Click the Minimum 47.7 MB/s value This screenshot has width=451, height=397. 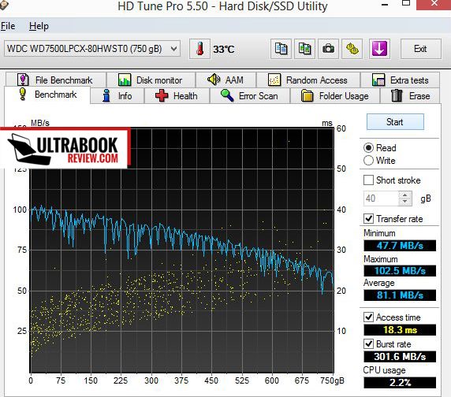pos(400,246)
